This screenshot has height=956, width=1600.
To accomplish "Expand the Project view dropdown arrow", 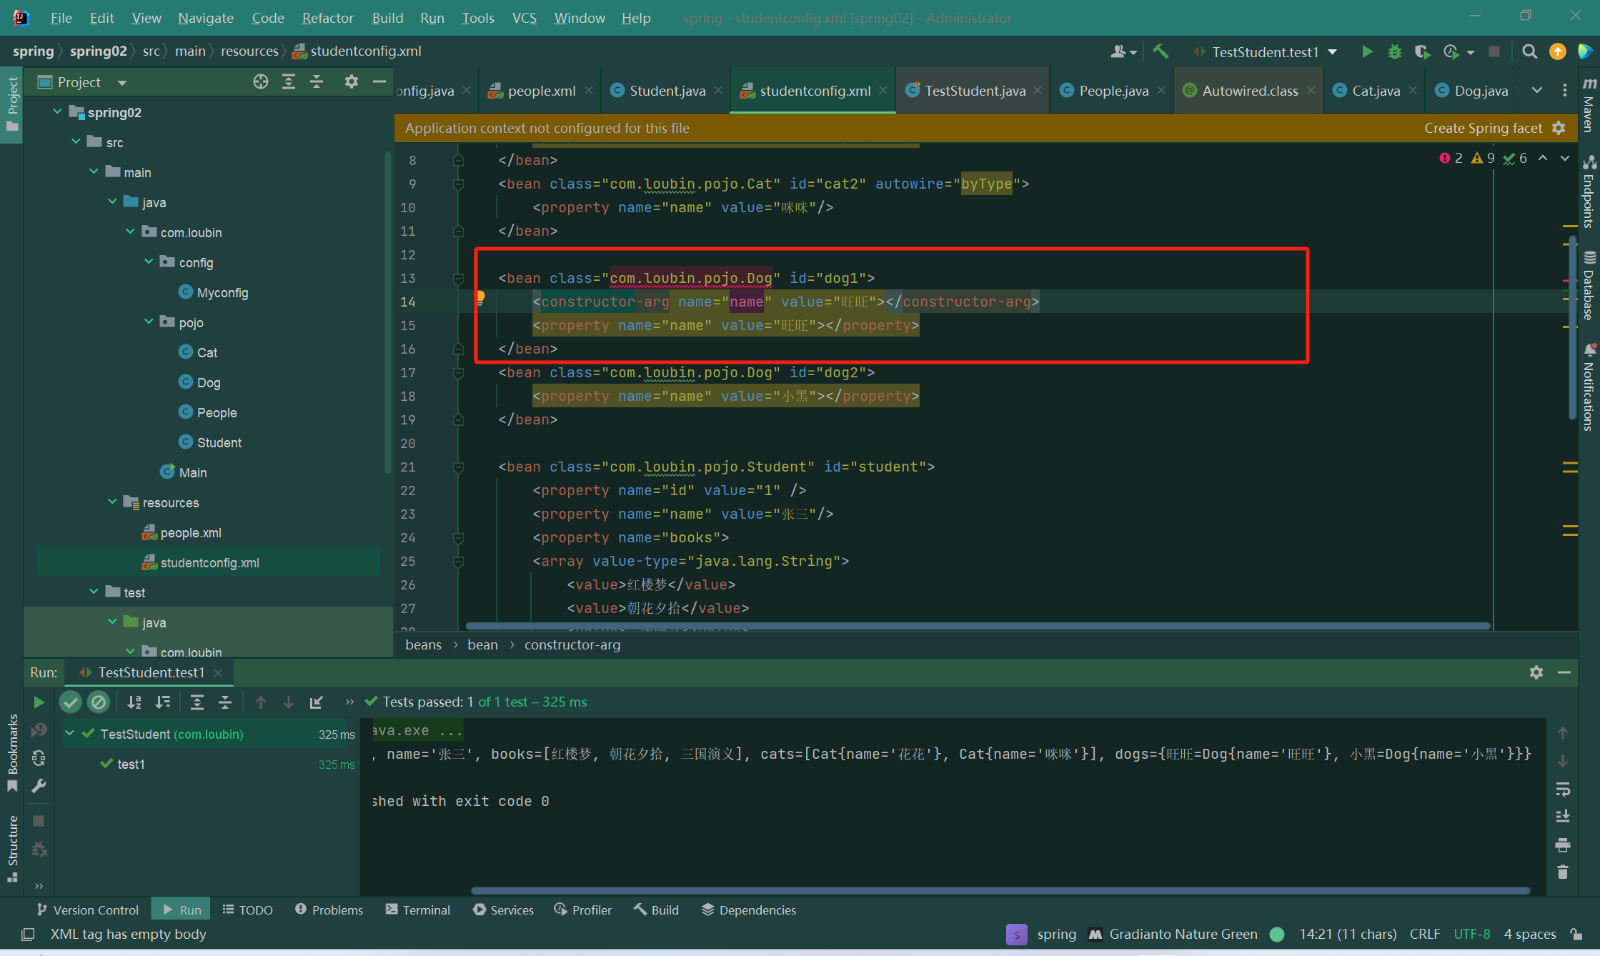I will [122, 82].
